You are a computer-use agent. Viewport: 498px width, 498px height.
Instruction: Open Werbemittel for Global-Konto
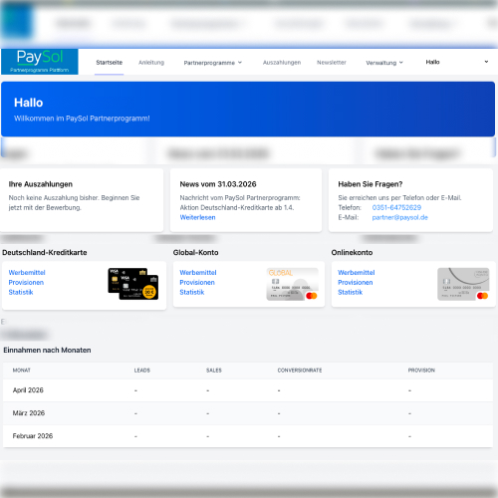click(198, 273)
